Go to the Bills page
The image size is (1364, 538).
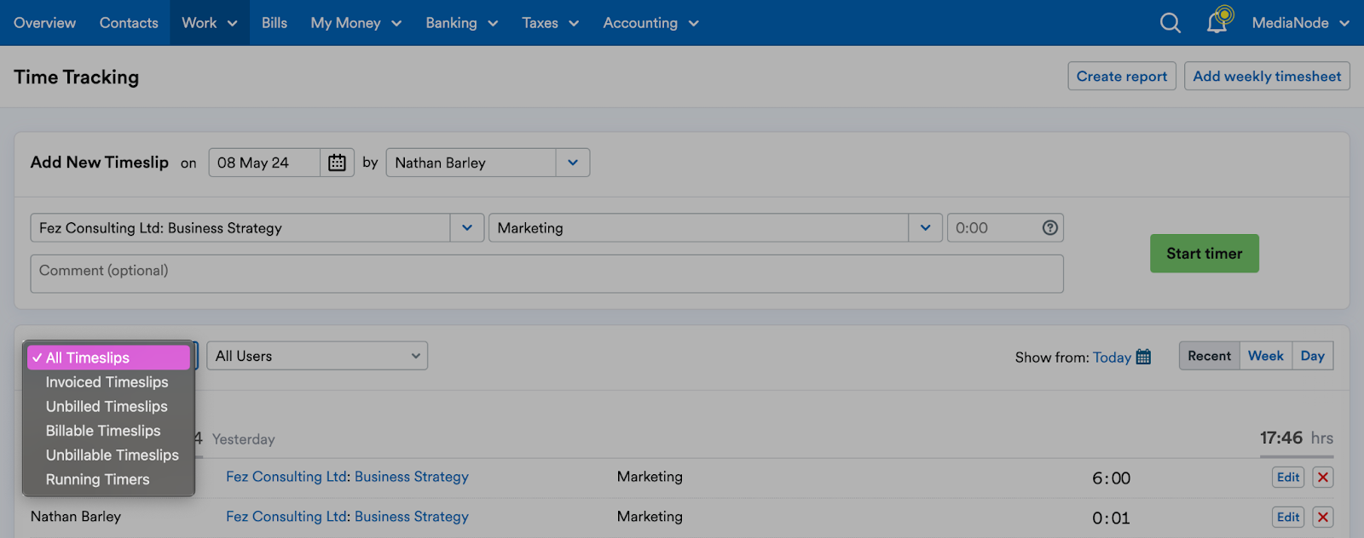tap(275, 23)
